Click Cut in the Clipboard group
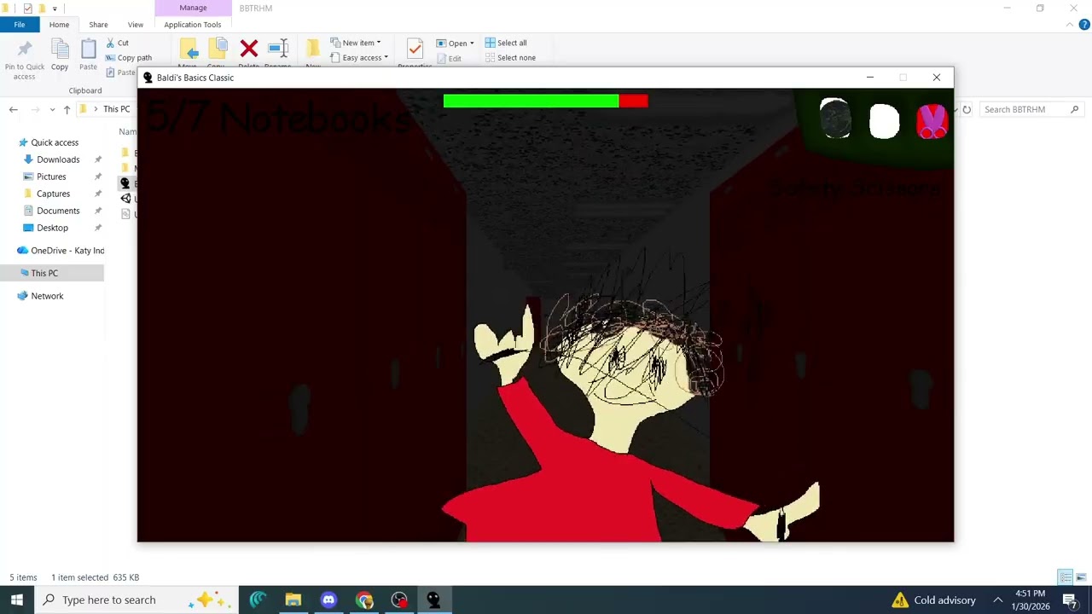This screenshot has width=1092, height=614. (x=117, y=43)
